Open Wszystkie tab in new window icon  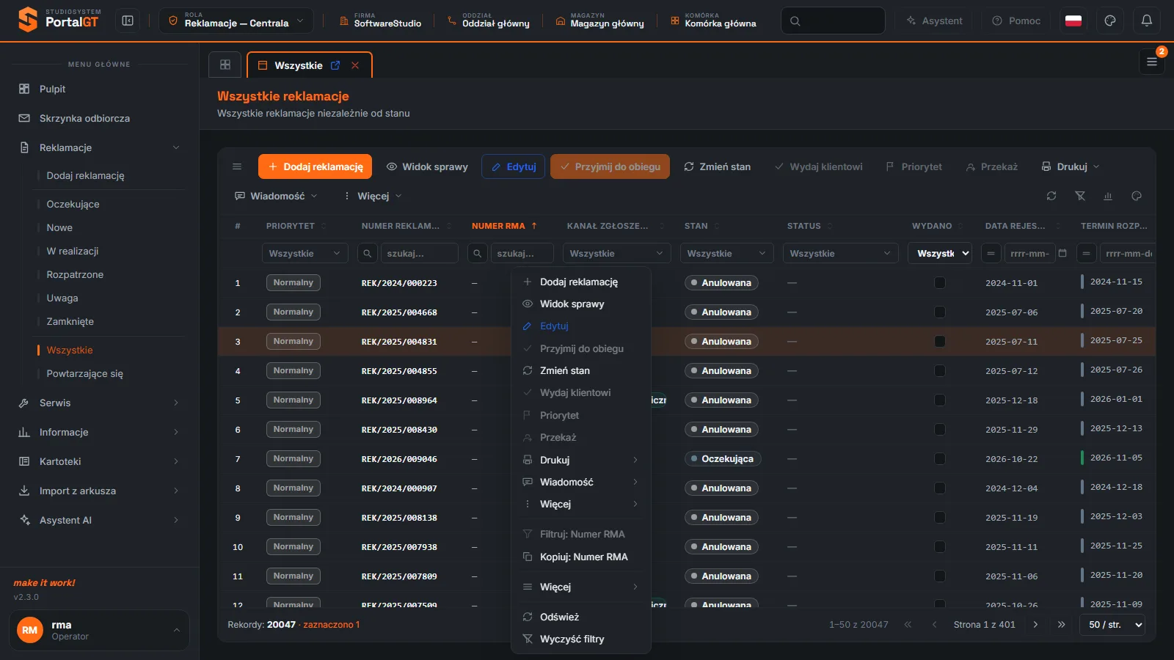pos(335,65)
